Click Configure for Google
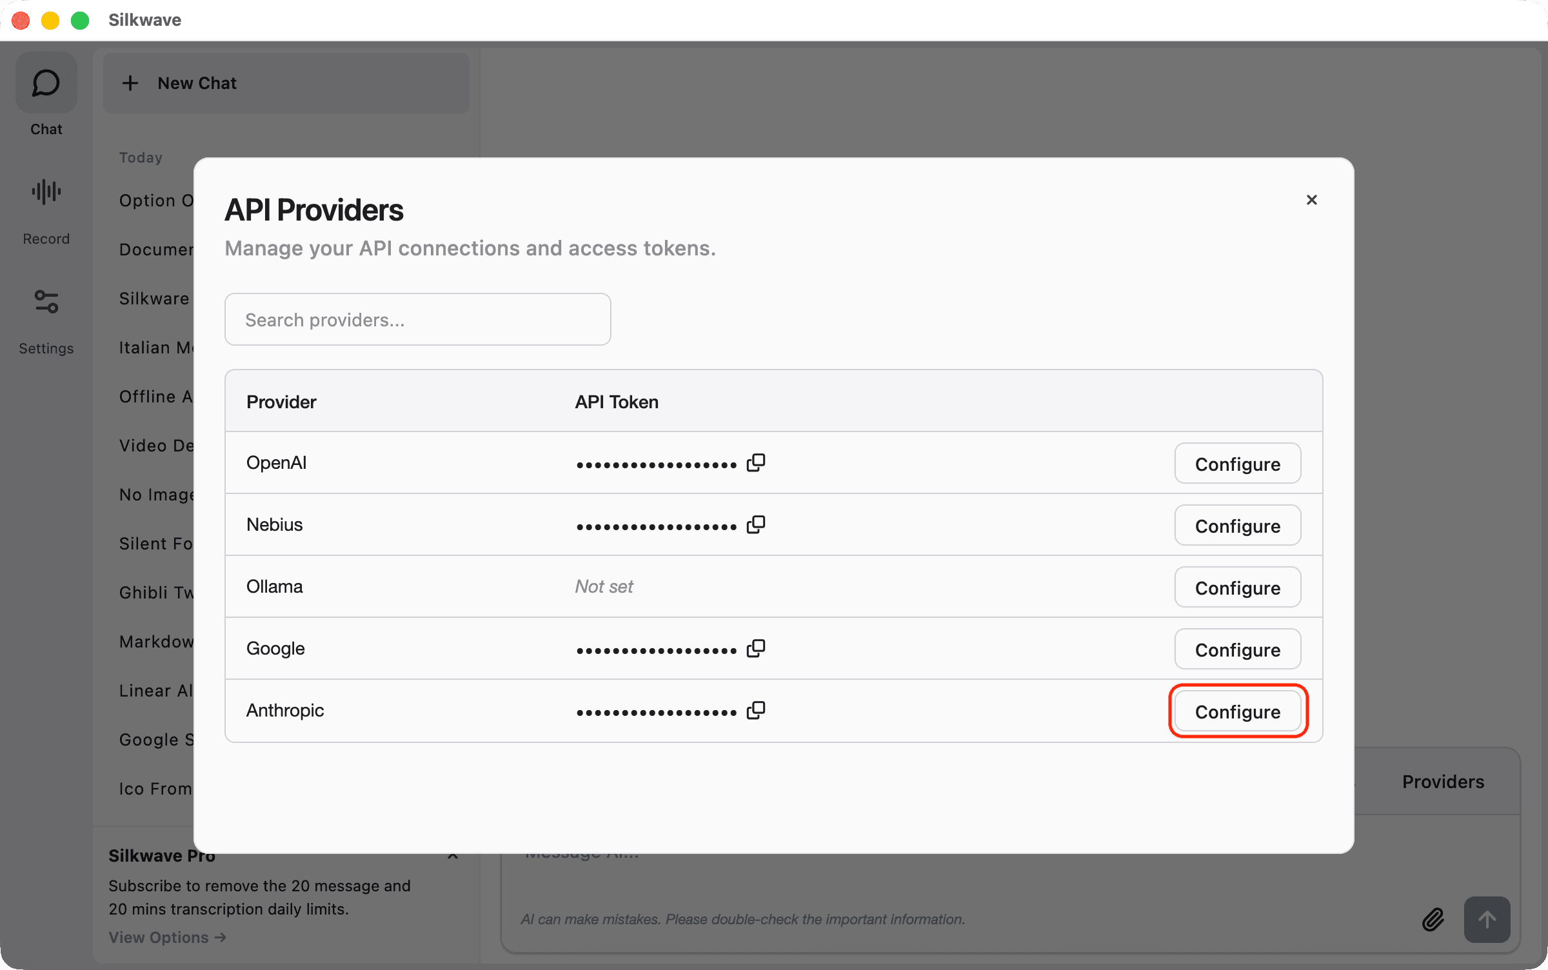Viewport: 1548px width, 970px height. click(1237, 649)
